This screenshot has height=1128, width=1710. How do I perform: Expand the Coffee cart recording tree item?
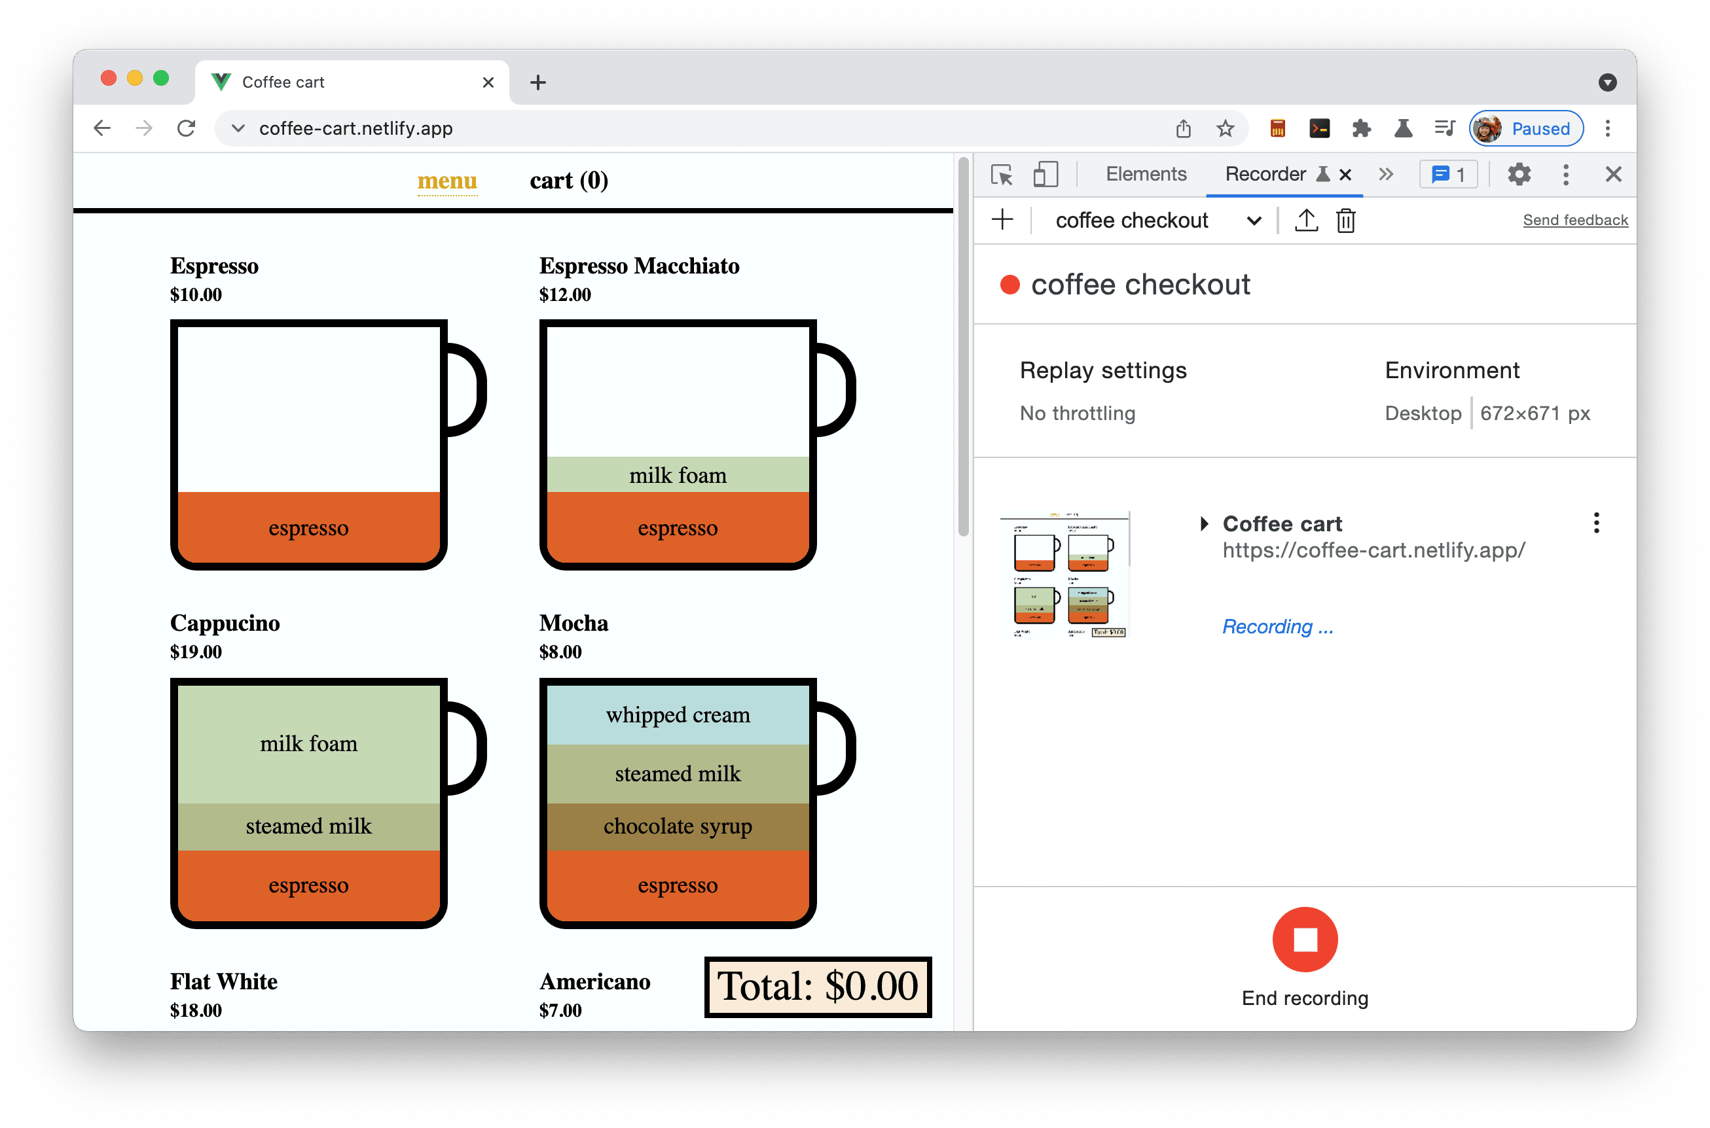pos(1204,523)
